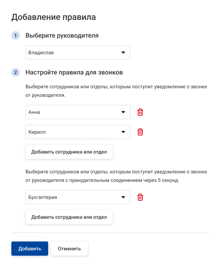Click the Кирилл name in employee field
Image resolution: width=221 pixels, height=267 pixels.
coord(37,132)
